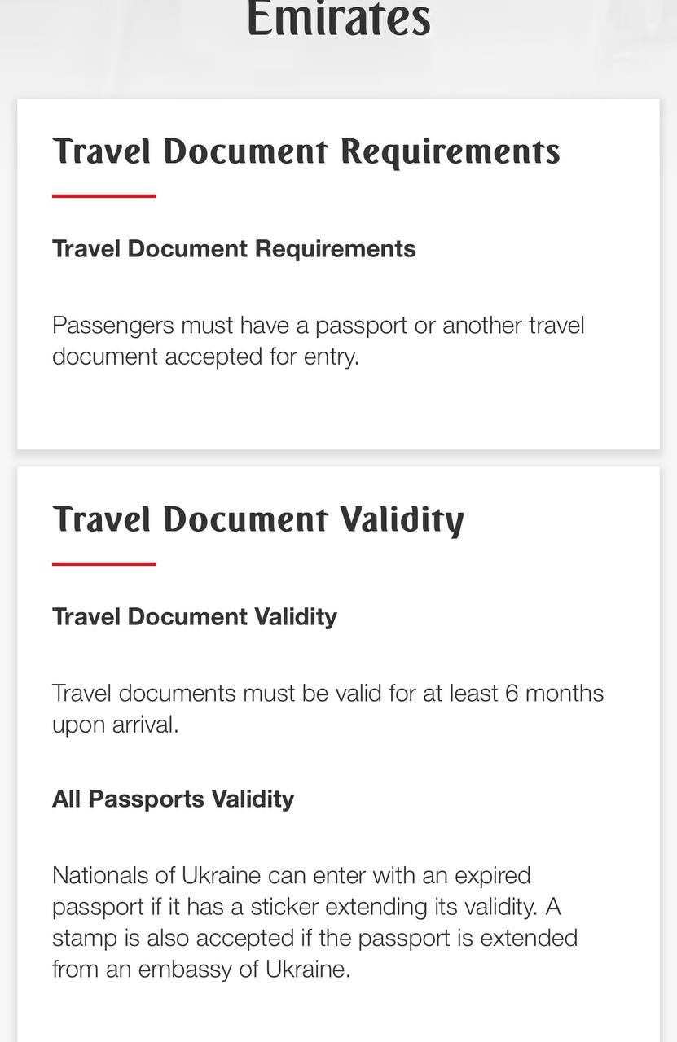Click the red divider under Travel Document Requirements heading
Image resolution: width=677 pixels, height=1042 pixels.
(x=104, y=195)
